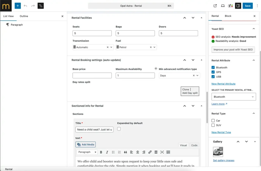Screen dimensions: 261x171
Task: Enable Expanded by default checkbox
Action: (x=119, y=129)
